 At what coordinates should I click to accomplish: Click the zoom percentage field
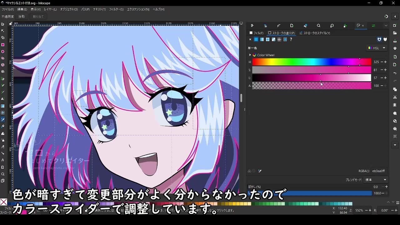[359, 211]
